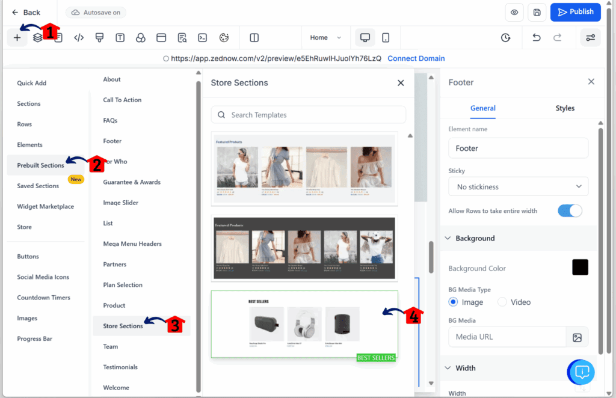This screenshot has height=398, width=616.
Task: Open the tracking code terminal icon
Action: [202, 38]
